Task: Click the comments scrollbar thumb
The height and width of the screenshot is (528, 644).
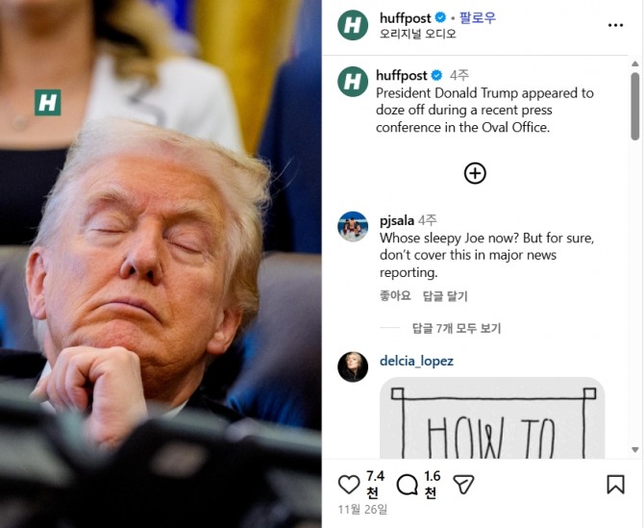Action: [x=635, y=107]
